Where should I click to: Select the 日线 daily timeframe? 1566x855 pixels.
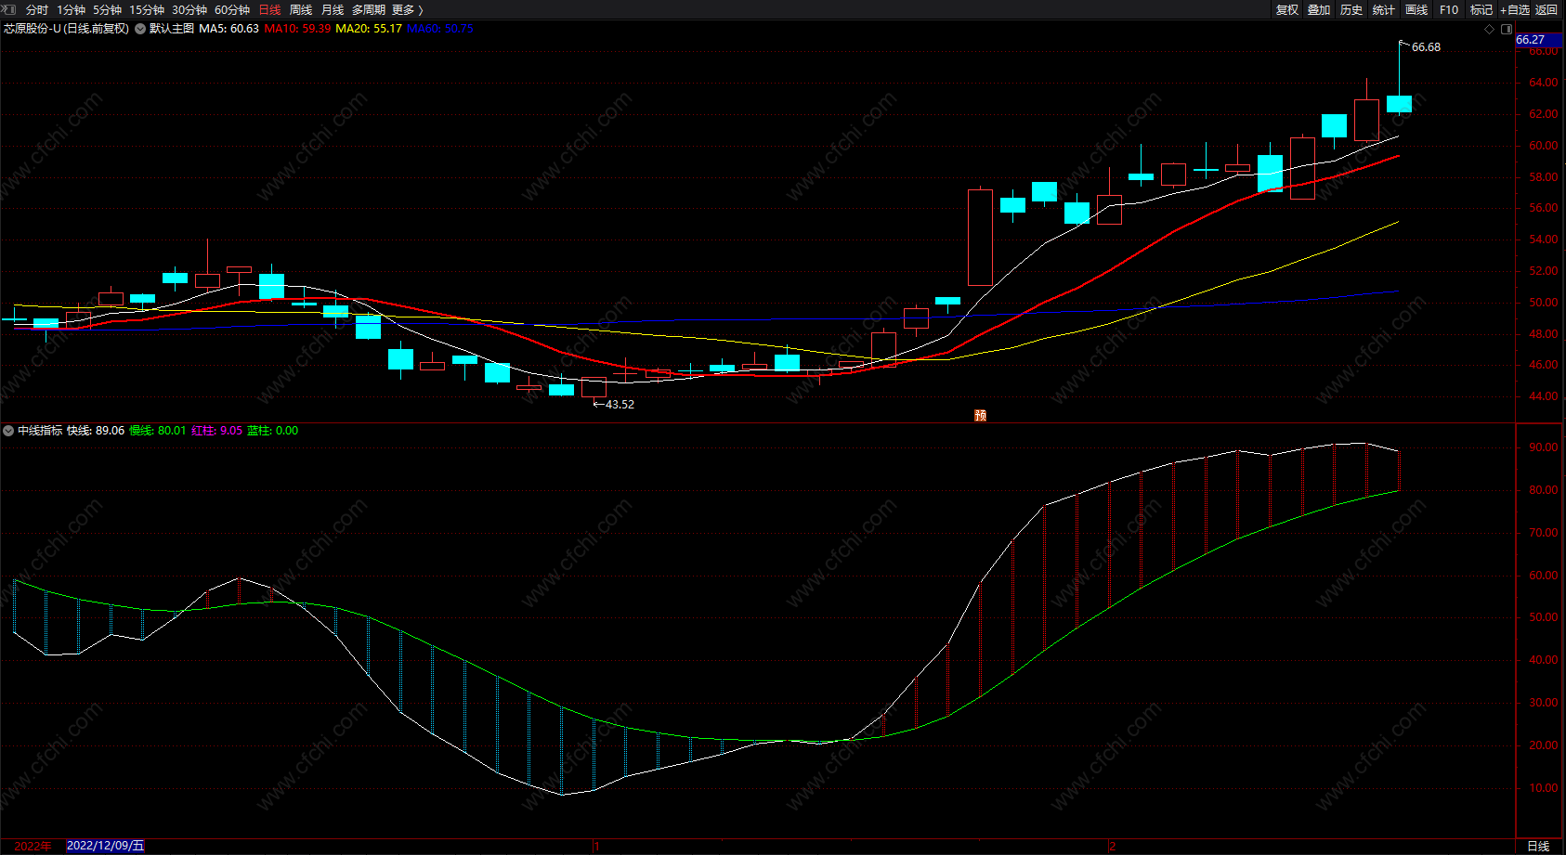coord(269,9)
